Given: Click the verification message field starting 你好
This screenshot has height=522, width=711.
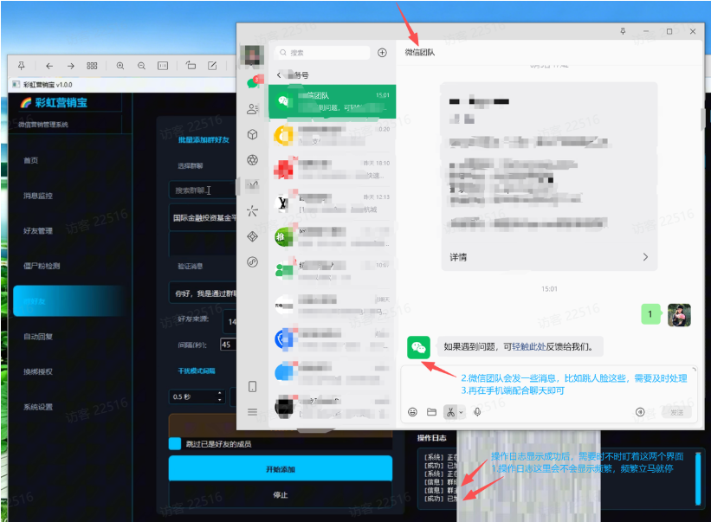Looking at the screenshot, I should [203, 293].
